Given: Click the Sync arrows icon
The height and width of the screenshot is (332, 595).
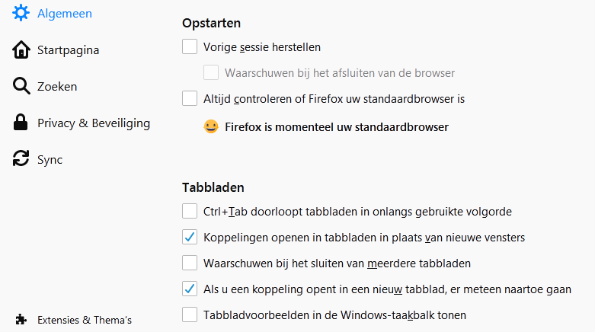Looking at the screenshot, I should coord(21,160).
